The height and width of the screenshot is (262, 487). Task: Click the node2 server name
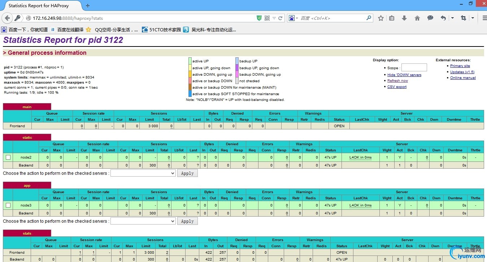26,157
